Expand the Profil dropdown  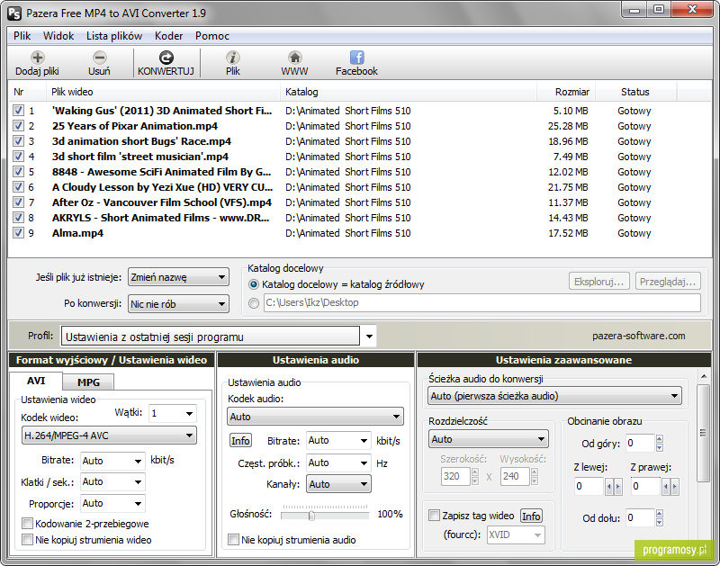click(369, 337)
